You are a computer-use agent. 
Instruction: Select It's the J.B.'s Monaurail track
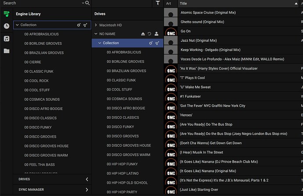click(224, 180)
